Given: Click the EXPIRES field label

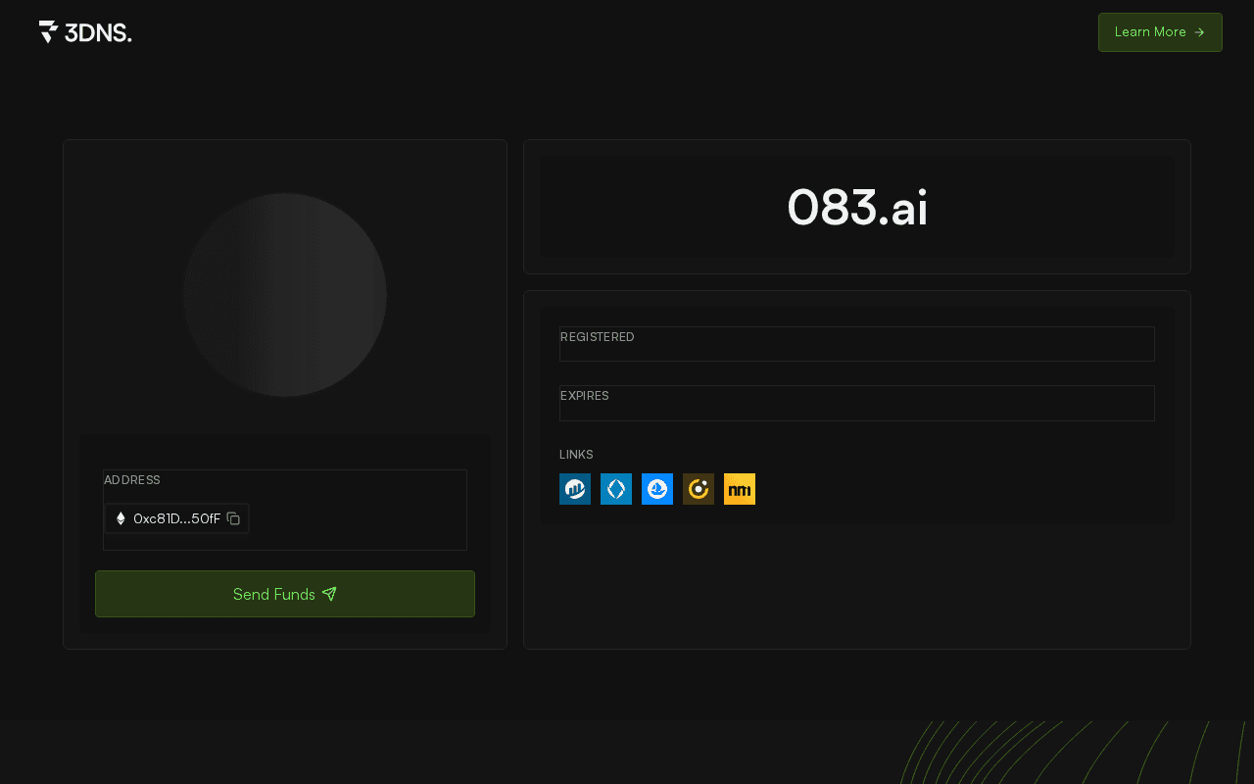Looking at the screenshot, I should point(585,396).
